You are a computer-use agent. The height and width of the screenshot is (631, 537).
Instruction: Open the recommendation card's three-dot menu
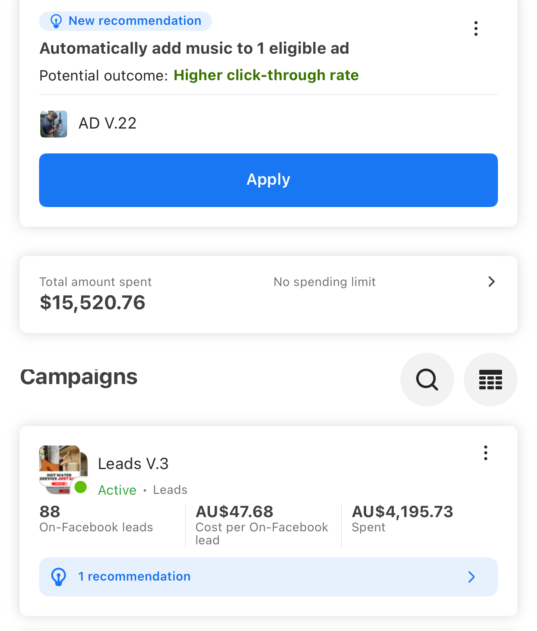point(476,28)
